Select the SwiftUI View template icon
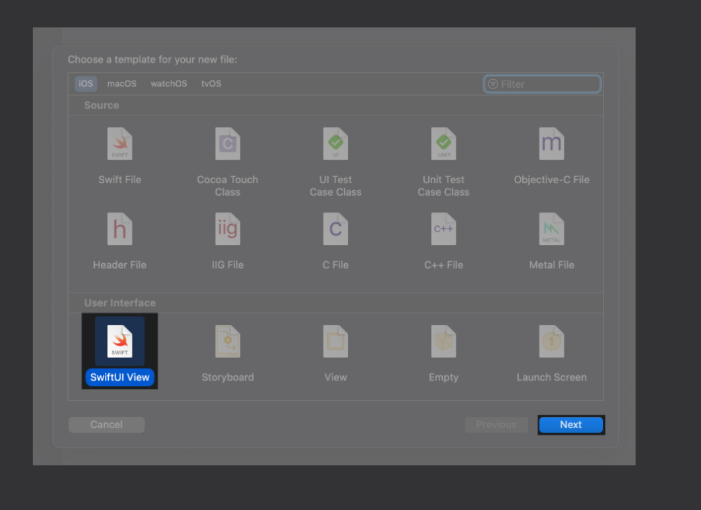This screenshot has height=510, width=701. click(120, 342)
